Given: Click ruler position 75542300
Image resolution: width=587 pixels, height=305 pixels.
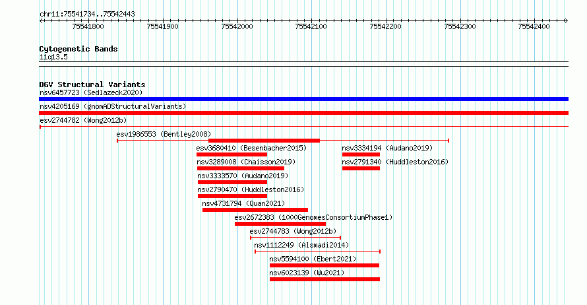Looking at the screenshot, I should pyautogui.click(x=460, y=26).
